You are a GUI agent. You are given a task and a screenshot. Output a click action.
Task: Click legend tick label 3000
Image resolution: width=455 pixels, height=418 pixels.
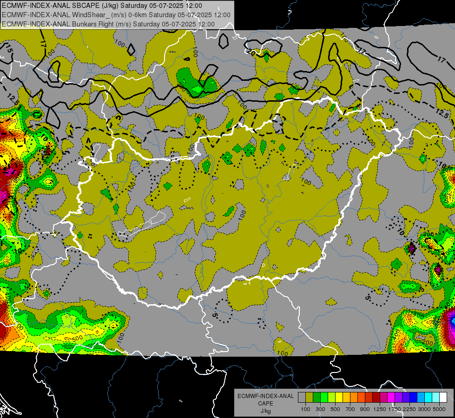[424, 409]
